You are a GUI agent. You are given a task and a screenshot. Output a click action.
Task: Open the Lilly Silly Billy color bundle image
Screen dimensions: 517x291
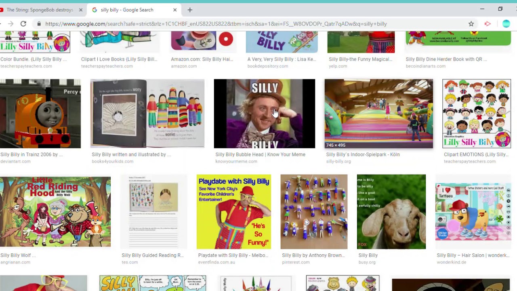click(35, 42)
